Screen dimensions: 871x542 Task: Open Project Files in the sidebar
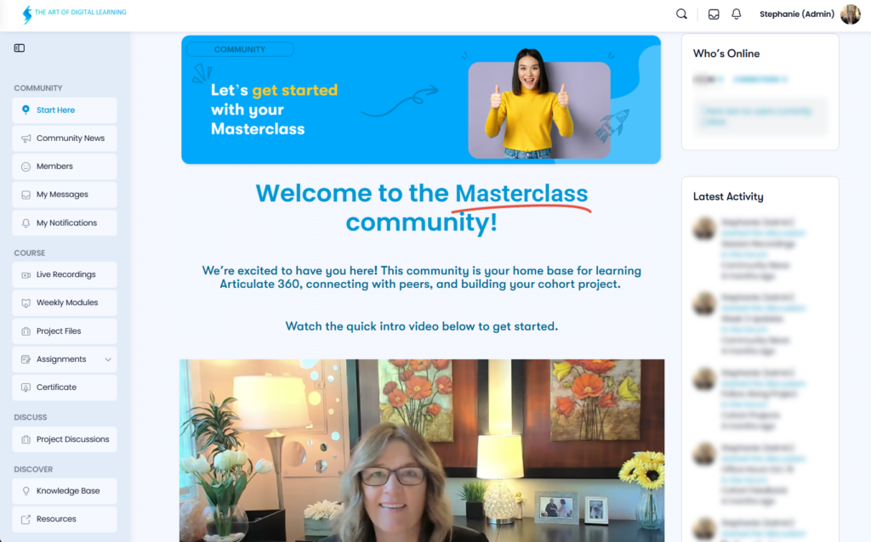tap(65, 331)
